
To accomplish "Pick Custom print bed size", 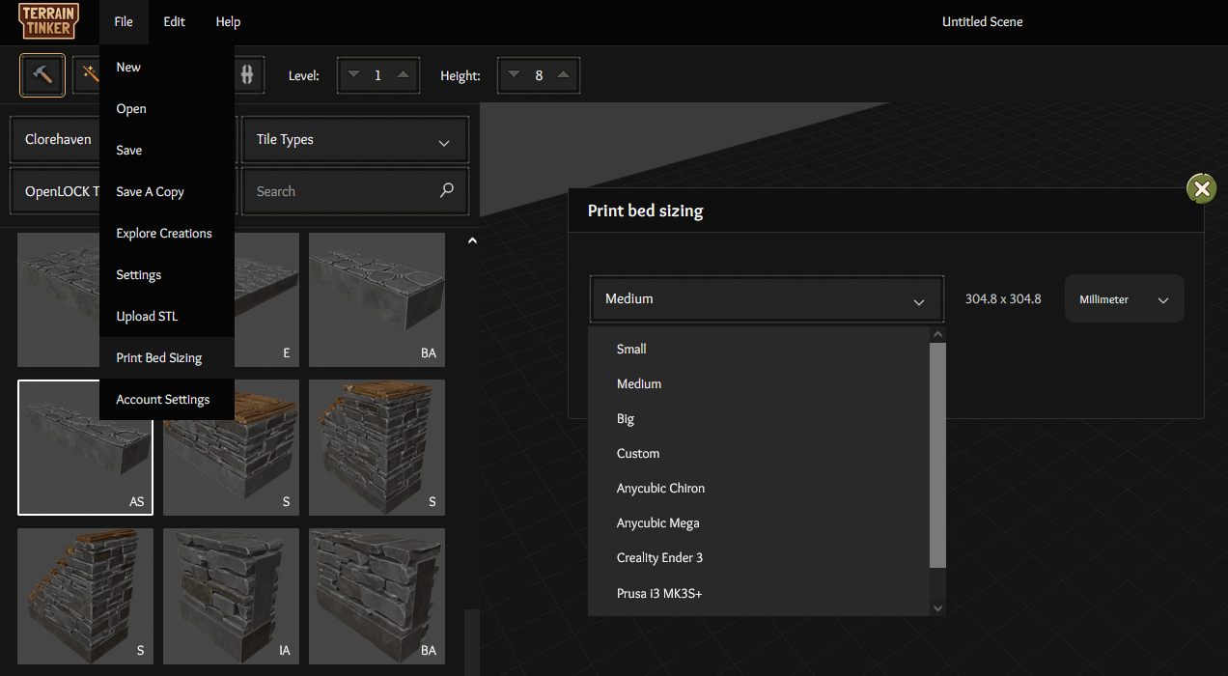I will [x=638, y=454].
